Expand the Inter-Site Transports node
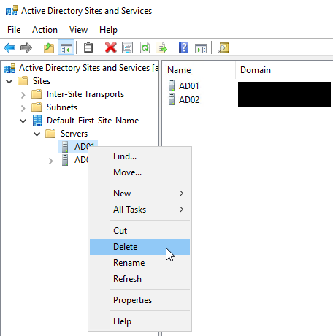Screen dimensions: 333x336 [x=23, y=95]
